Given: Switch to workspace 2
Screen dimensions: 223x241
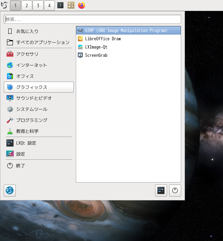Looking at the screenshot, I should pos(26,6).
